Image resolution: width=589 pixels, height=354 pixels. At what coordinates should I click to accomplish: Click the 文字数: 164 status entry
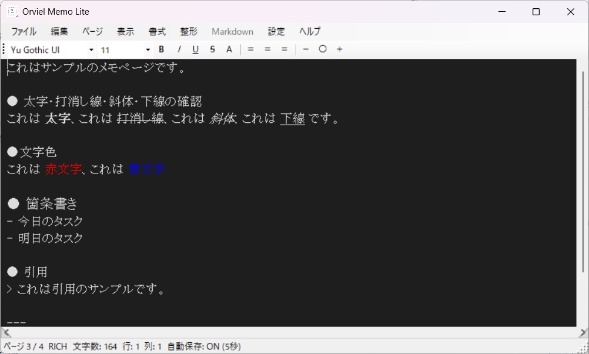tap(95, 346)
